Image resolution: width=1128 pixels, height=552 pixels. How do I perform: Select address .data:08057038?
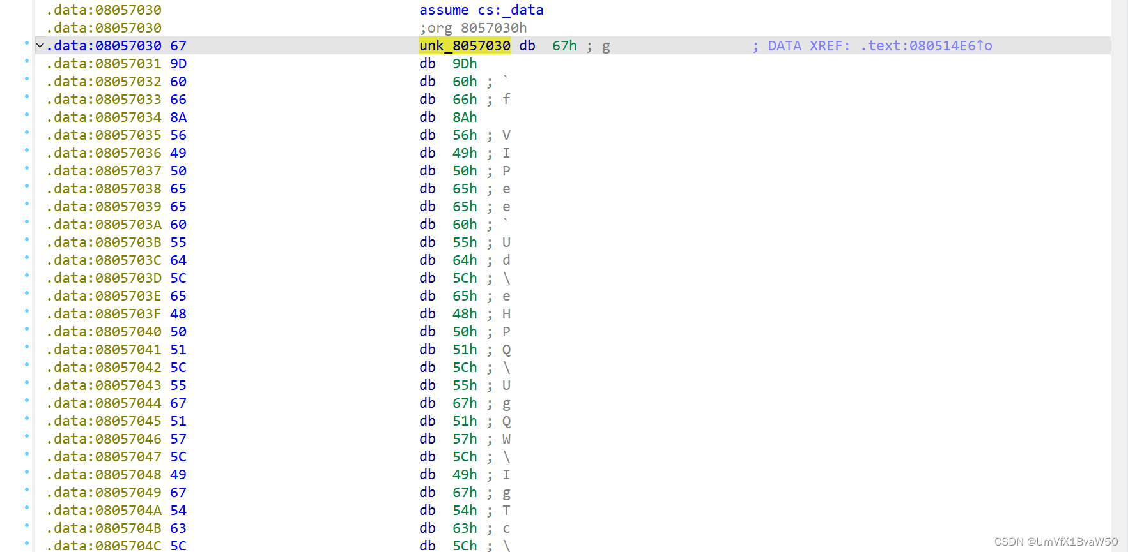[104, 188]
